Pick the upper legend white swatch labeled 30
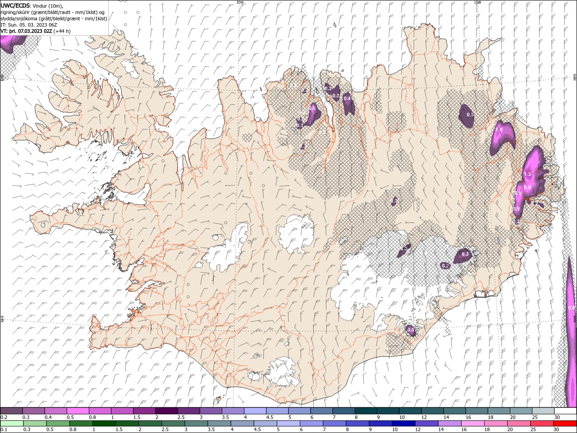The width and height of the screenshot is (577, 433). [x=566, y=411]
